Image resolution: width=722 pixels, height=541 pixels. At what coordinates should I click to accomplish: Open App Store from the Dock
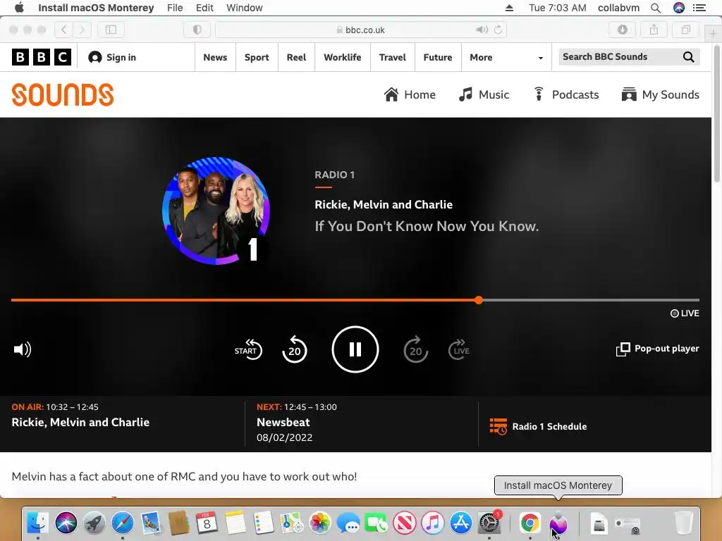[461, 523]
